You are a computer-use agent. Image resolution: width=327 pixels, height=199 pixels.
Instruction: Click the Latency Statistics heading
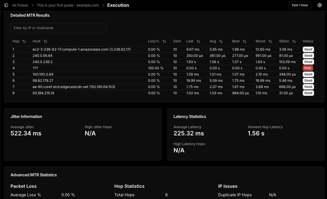190,116
